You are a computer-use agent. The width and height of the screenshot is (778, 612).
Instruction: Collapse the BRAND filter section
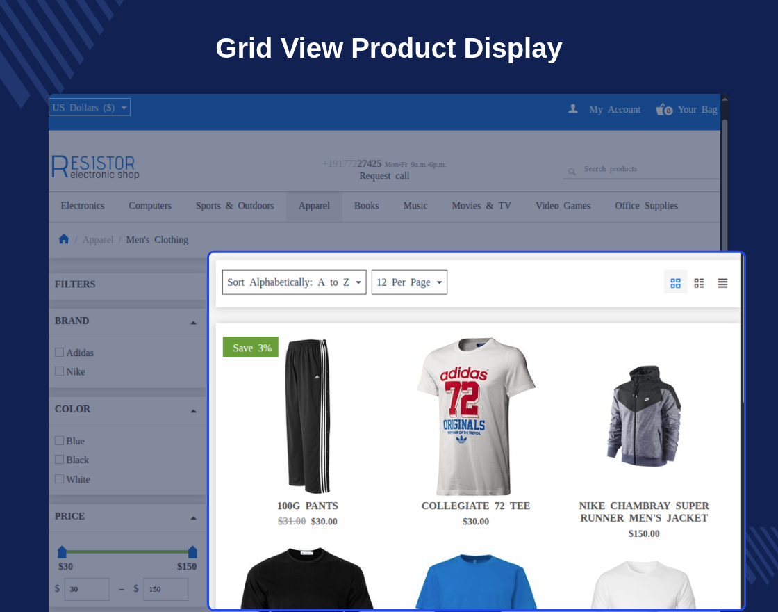[x=194, y=323]
